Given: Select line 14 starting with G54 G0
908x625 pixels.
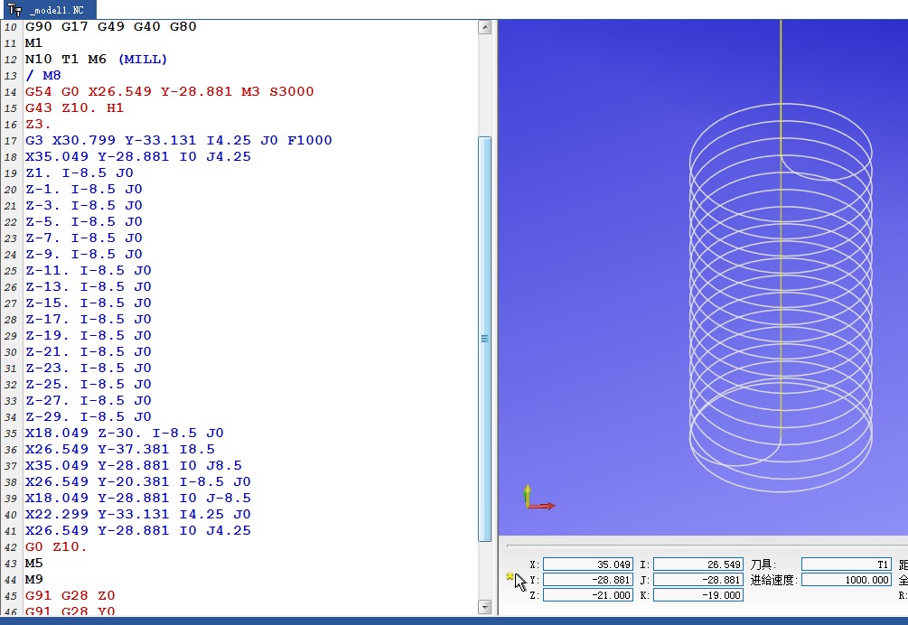Looking at the screenshot, I should (x=169, y=91).
